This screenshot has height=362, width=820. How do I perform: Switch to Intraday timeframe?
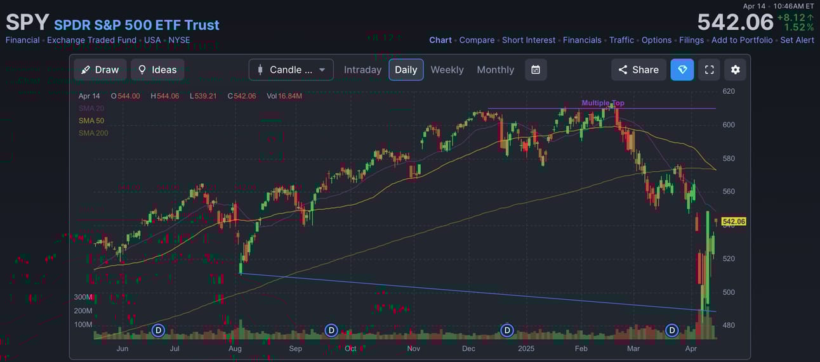click(x=362, y=70)
